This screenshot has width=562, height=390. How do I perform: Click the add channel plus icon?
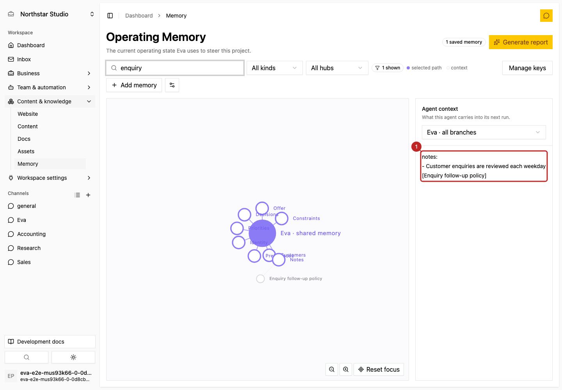pos(88,195)
